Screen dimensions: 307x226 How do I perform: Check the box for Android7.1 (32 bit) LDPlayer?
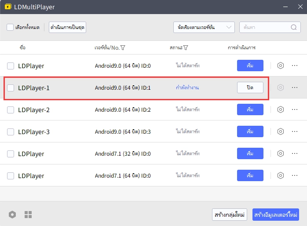click(x=11, y=154)
